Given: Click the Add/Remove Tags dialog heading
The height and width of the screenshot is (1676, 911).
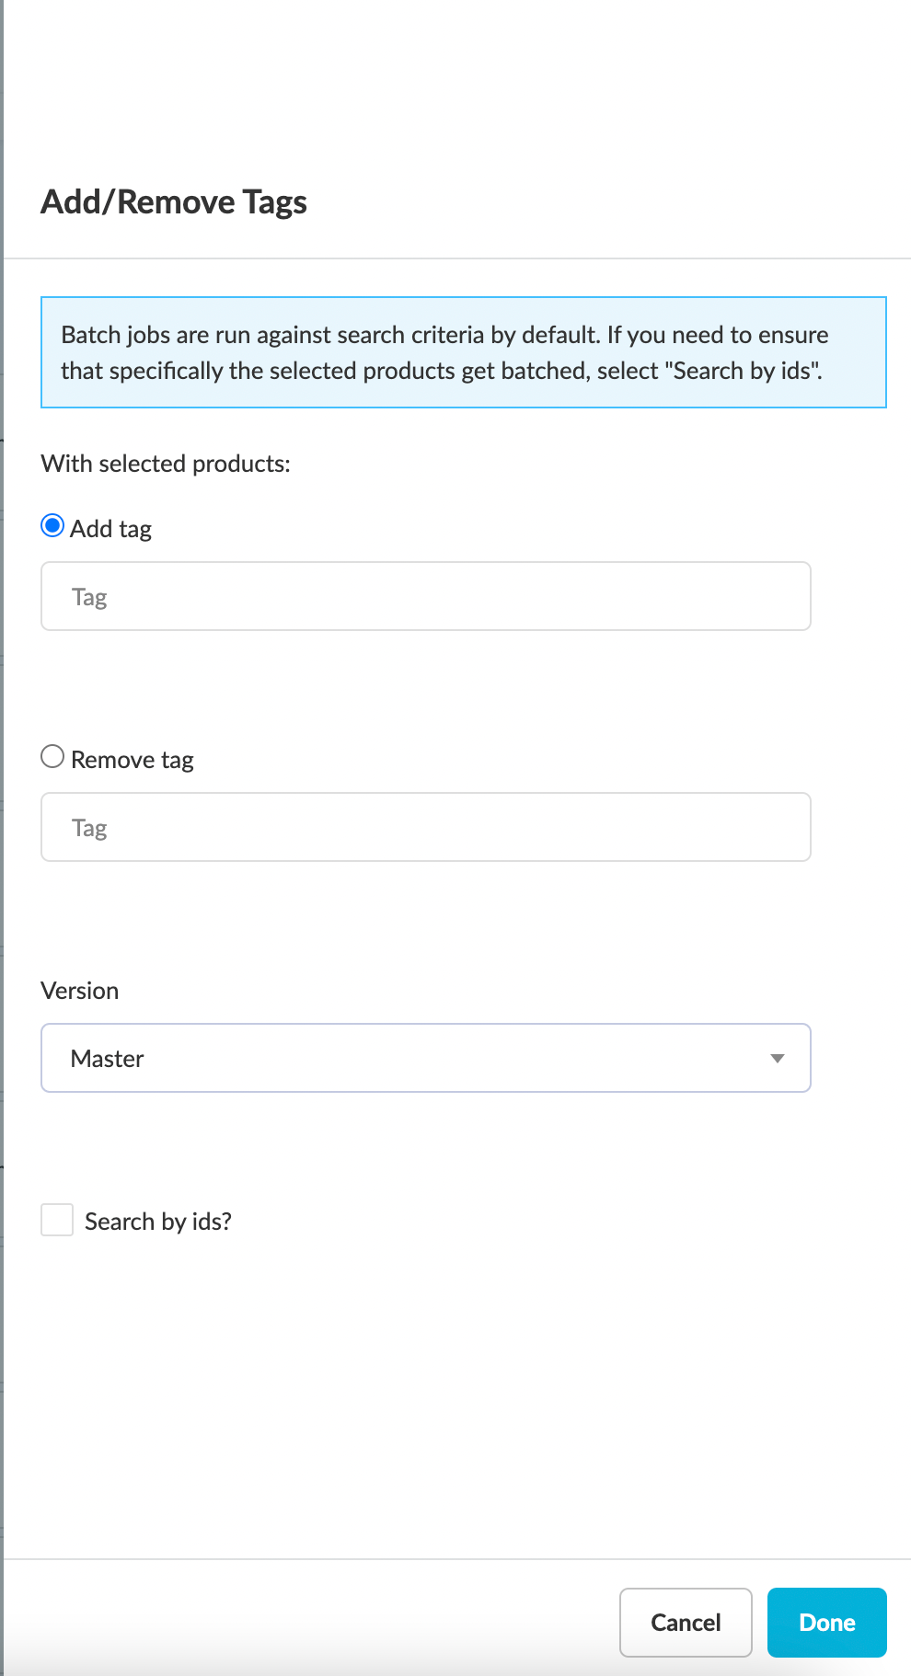Looking at the screenshot, I should (174, 202).
